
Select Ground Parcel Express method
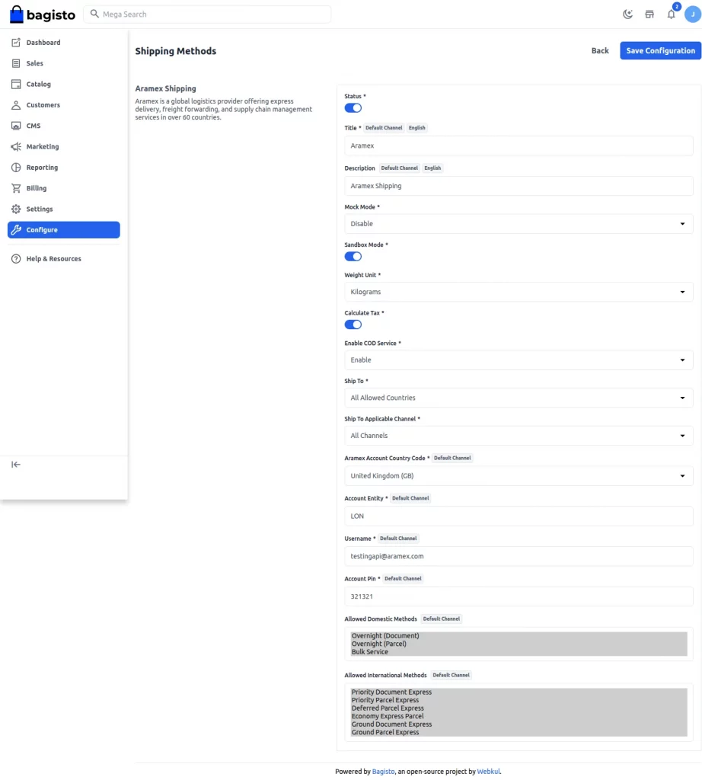coord(519,732)
